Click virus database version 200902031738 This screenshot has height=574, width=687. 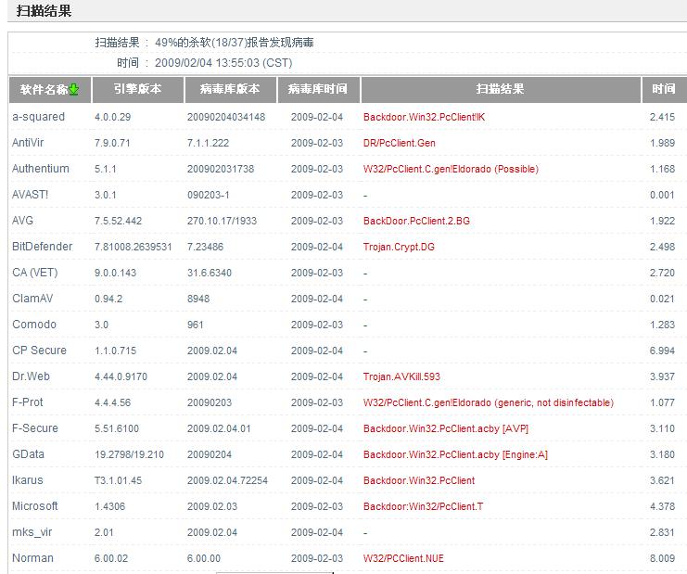[221, 169]
